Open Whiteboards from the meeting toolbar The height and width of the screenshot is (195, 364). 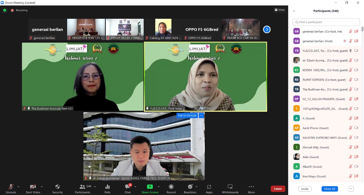click(x=230, y=187)
